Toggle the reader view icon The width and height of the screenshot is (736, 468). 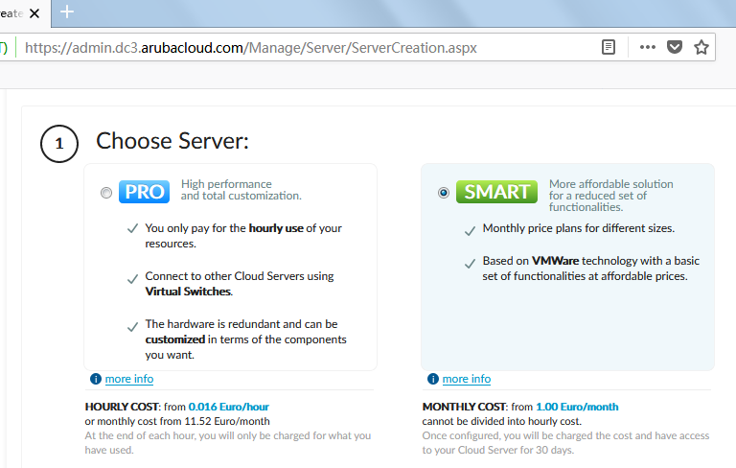(609, 47)
